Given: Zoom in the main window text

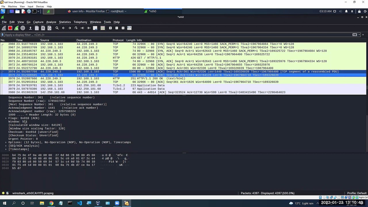Looking at the screenshot, I should coord(110,28).
